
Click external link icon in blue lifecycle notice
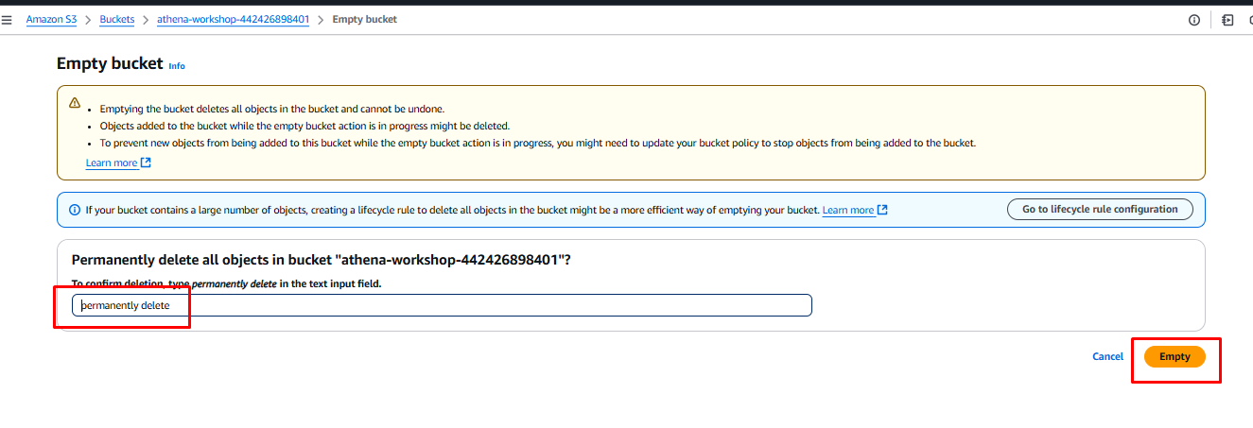click(x=882, y=210)
